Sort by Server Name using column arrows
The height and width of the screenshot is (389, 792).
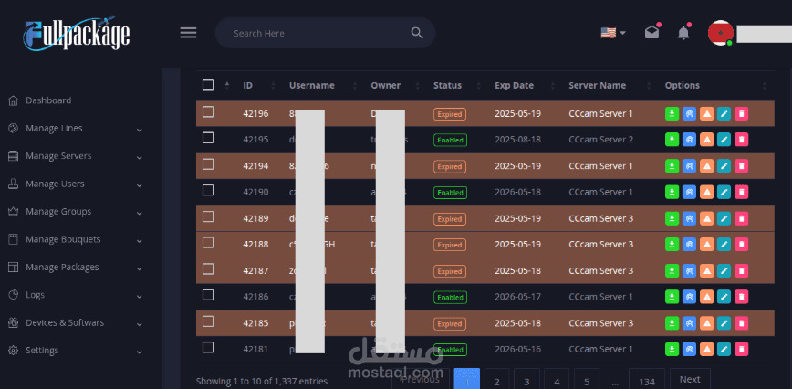coord(649,85)
